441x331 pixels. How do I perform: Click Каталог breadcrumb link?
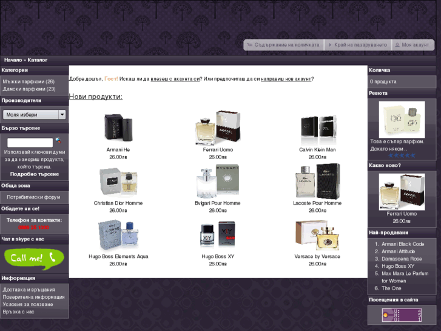38,60
